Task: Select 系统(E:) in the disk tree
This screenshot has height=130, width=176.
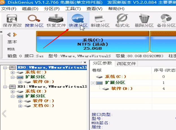Action: pos(36,91)
